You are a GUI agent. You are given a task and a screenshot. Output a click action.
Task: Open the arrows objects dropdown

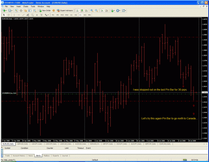[x=46, y=15]
